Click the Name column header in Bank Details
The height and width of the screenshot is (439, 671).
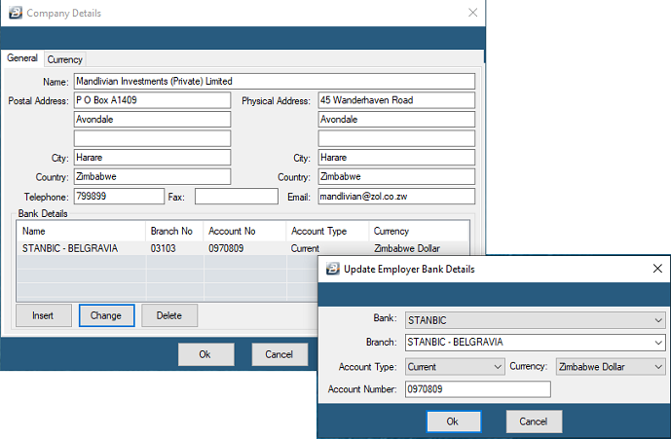click(81, 231)
